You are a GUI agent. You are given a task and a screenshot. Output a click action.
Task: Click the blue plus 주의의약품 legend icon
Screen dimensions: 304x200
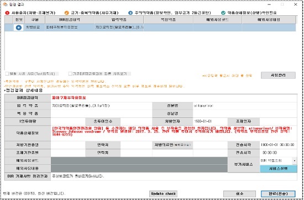click(130, 13)
